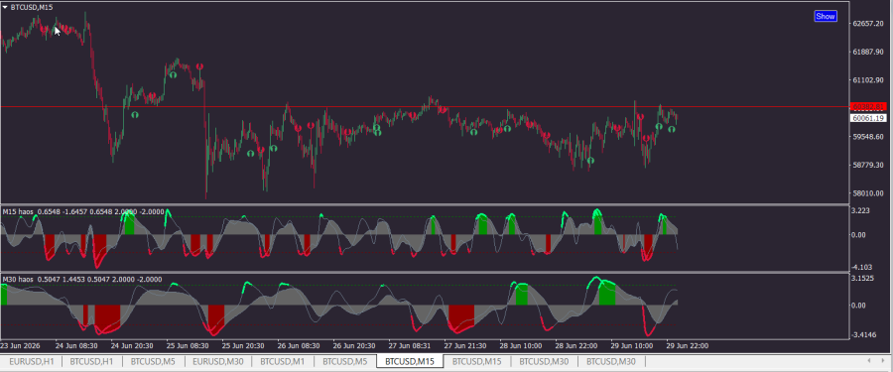Click the BTCUSD,M15 chart title text

click(x=32, y=7)
